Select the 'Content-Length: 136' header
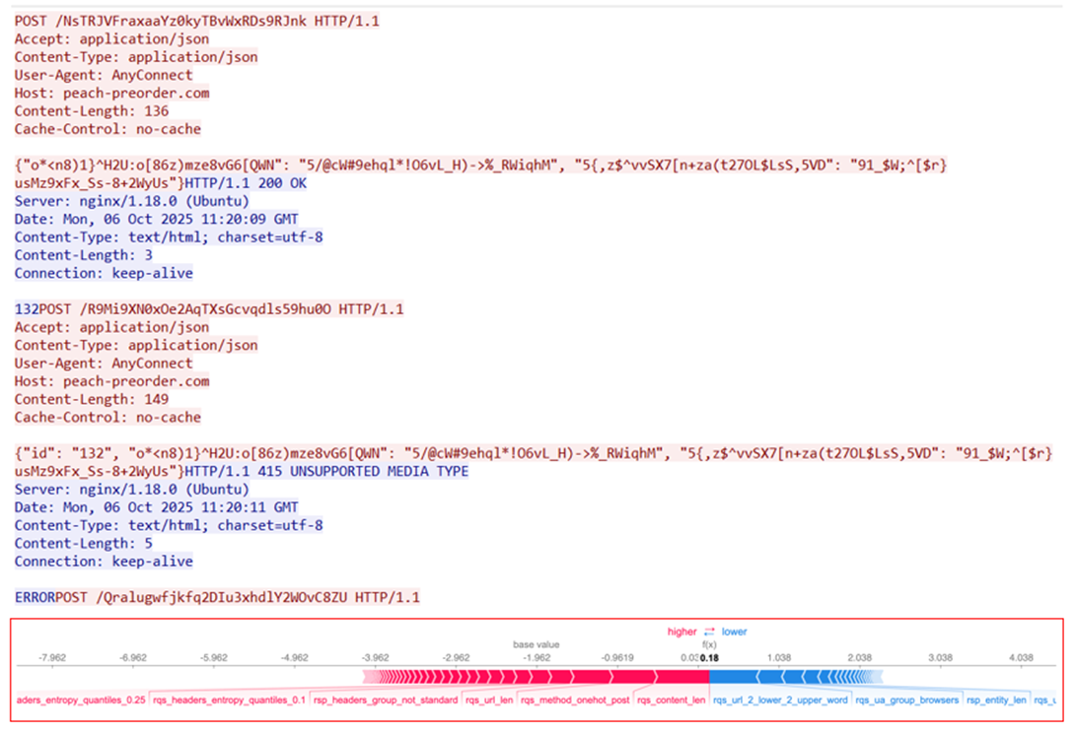This screenshot has width=1075, height=733. coord(91,111)
